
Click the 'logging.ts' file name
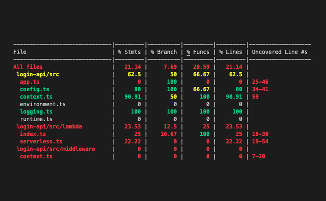point(36,112)
